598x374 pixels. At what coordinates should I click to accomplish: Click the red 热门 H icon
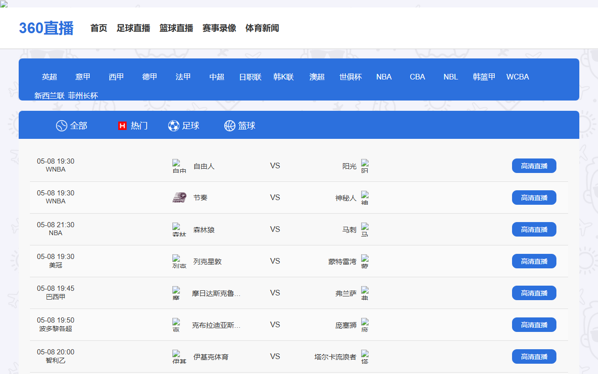[122, 126]
